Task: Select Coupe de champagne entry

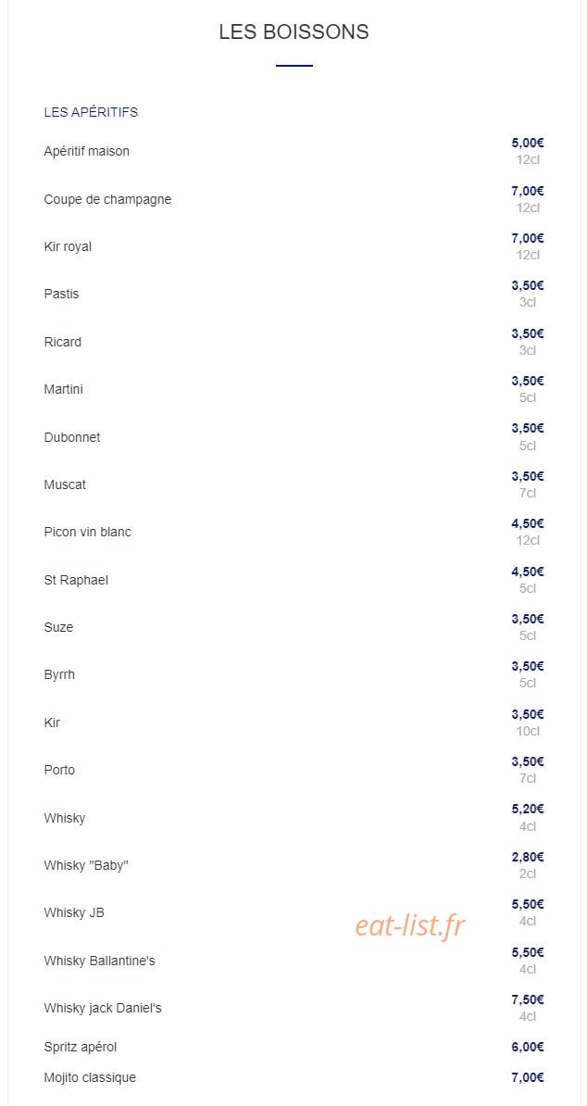Action: [107, 199]
